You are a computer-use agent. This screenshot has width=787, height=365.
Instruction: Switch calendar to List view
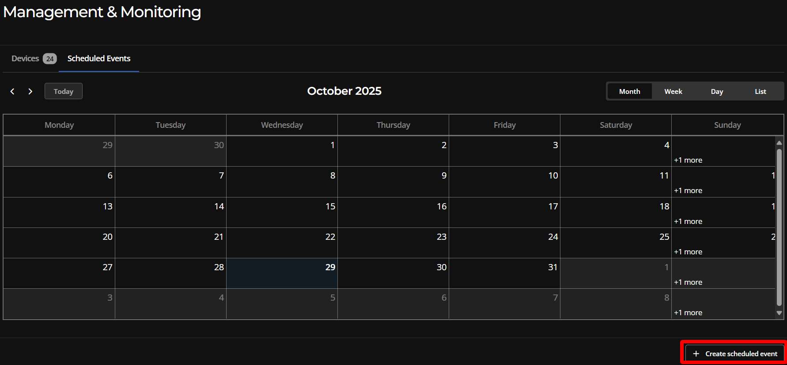click(x=760, y=91)
